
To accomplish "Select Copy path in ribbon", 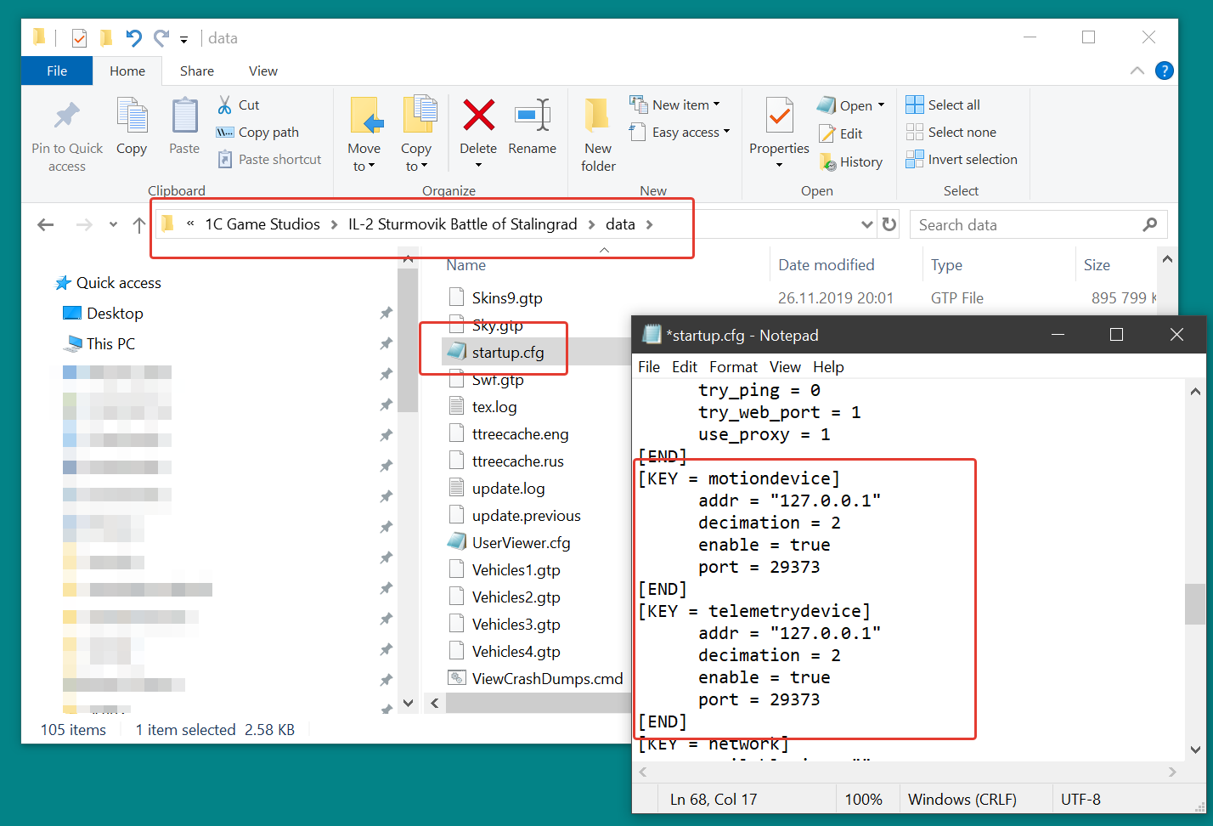I will point(257,132).
